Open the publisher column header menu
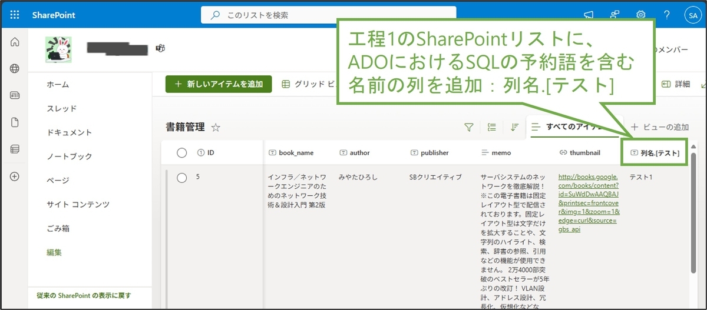 [x=430, y=153]
